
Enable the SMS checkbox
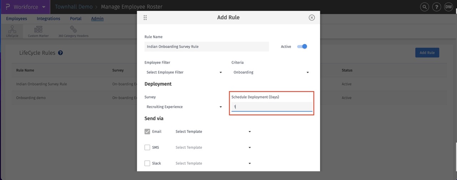(x=147, y=147)
